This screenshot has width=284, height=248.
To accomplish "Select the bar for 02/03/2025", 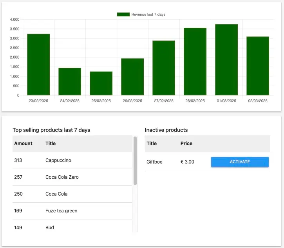I will point(258,66).
